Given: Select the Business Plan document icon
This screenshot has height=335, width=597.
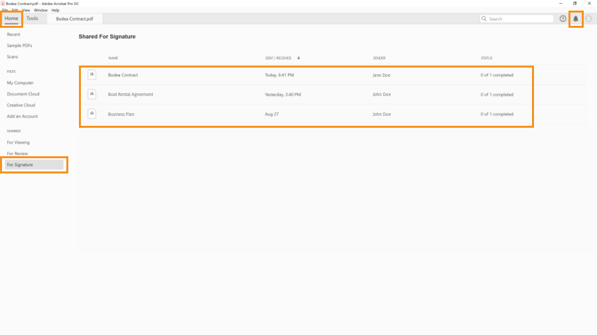Looking at the screenshot, I should click(92, 114).
